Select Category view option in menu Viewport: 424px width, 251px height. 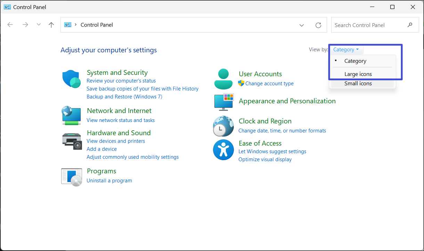coord(355,61)
